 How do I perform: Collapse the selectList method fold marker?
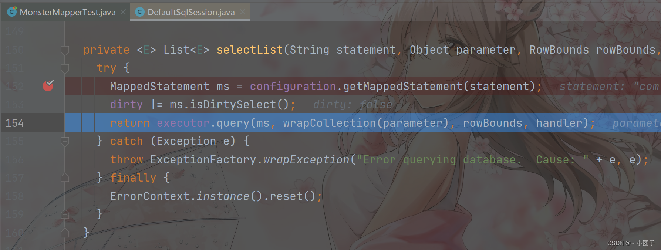coord(65,50)
